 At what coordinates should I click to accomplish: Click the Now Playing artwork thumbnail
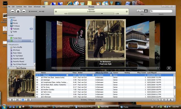[x=21, y=83]
